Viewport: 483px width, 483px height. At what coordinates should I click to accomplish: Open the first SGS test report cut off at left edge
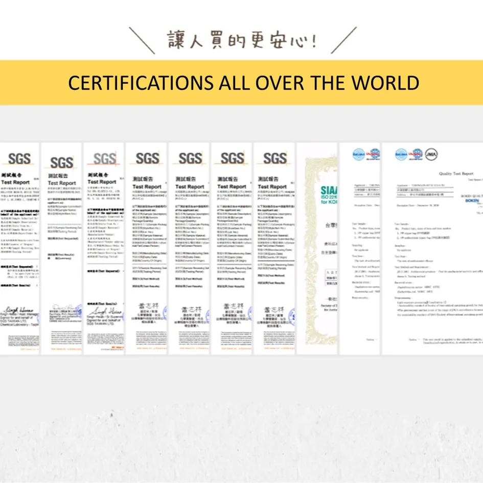coord(19,248)
